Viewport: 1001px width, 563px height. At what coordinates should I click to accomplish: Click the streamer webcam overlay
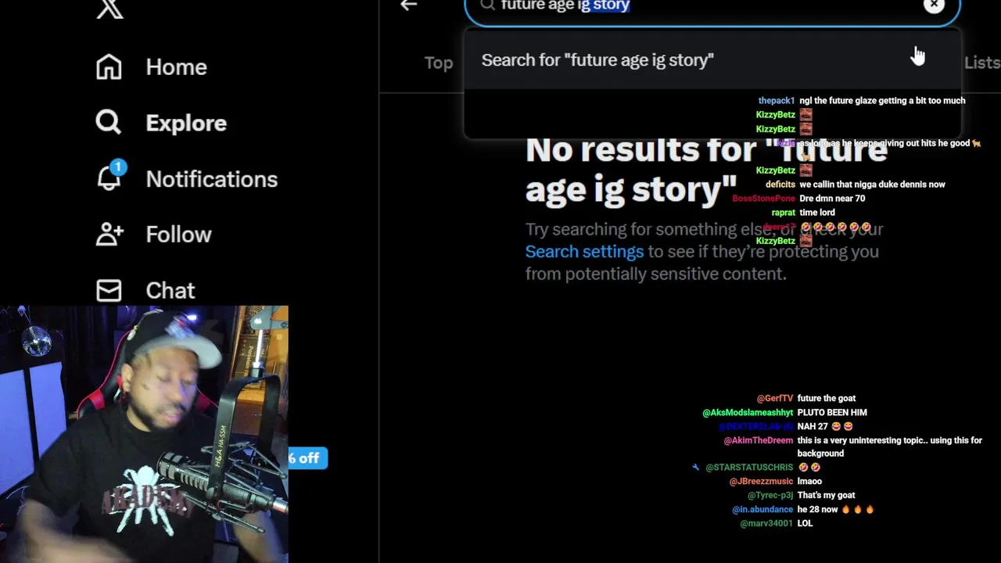click(x=144, y=434)
